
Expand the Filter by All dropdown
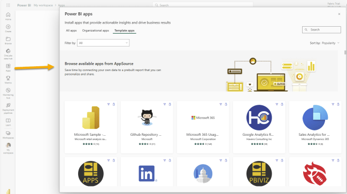click(103, 43)
